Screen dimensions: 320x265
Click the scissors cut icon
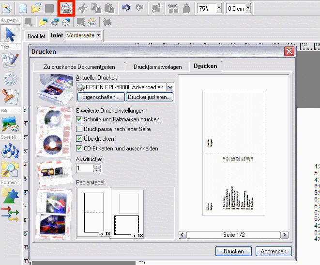(83, 8)
